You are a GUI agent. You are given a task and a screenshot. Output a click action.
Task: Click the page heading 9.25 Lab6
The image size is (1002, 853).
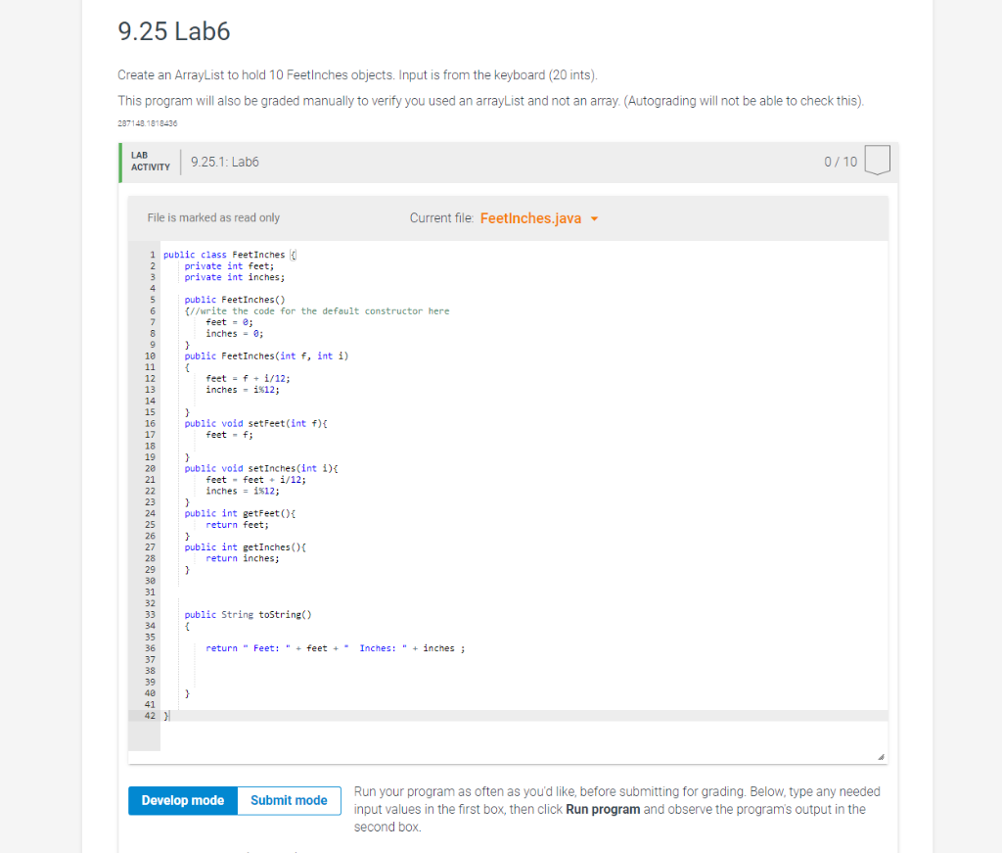coord(173,31)
